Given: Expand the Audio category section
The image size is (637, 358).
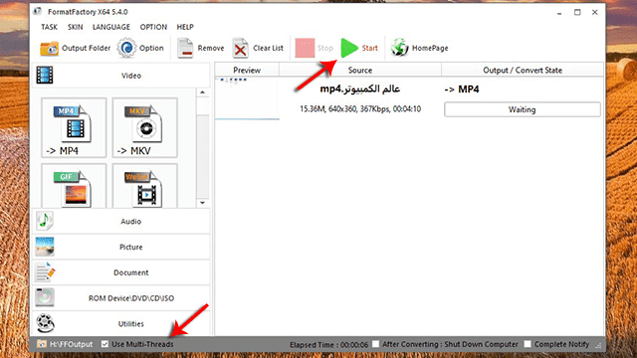Looking at the screenshot, I should (x=121, y=221).
